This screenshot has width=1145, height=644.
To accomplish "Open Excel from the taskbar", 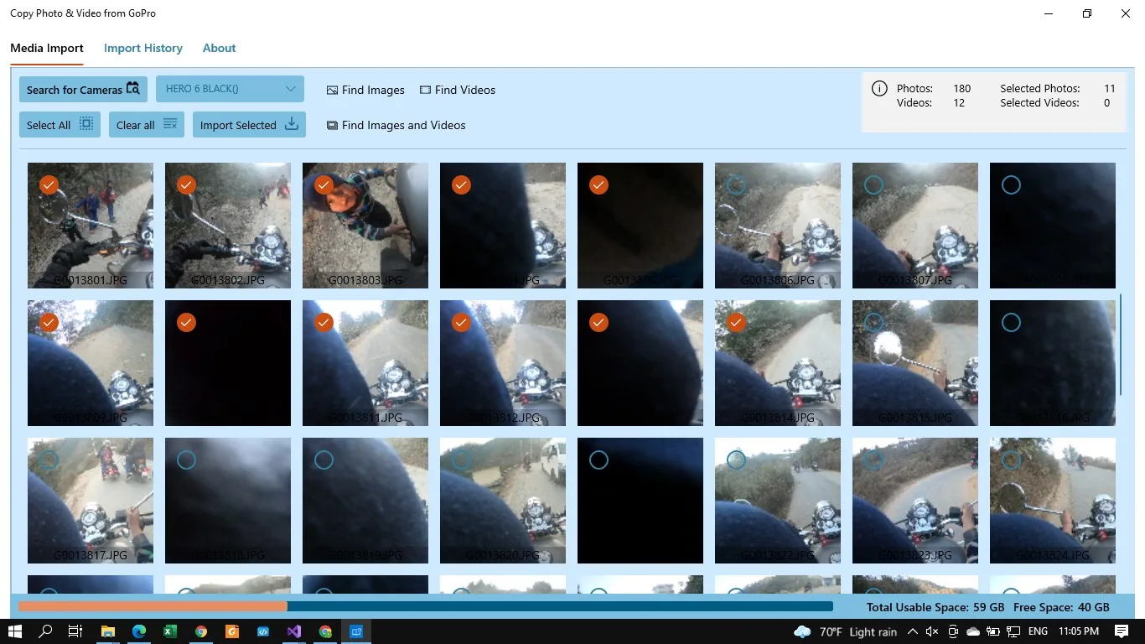I will [x=170, y=631].
